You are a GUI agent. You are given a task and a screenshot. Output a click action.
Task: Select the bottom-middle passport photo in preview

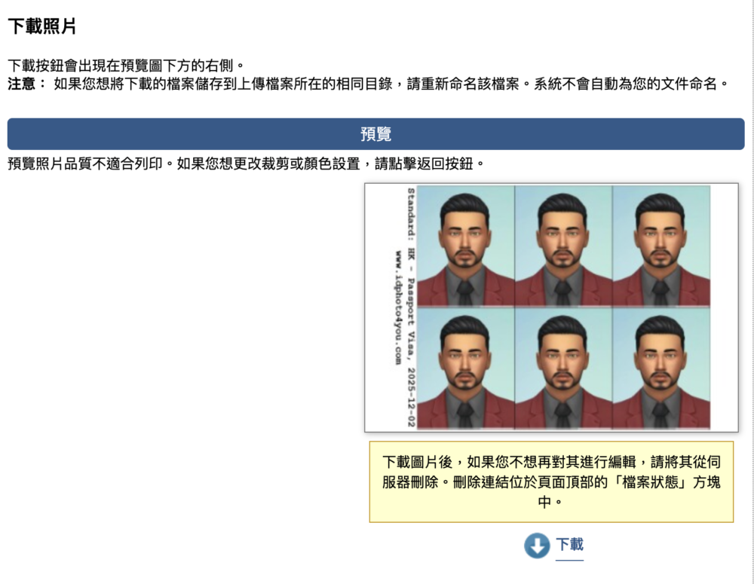(563, 368)
